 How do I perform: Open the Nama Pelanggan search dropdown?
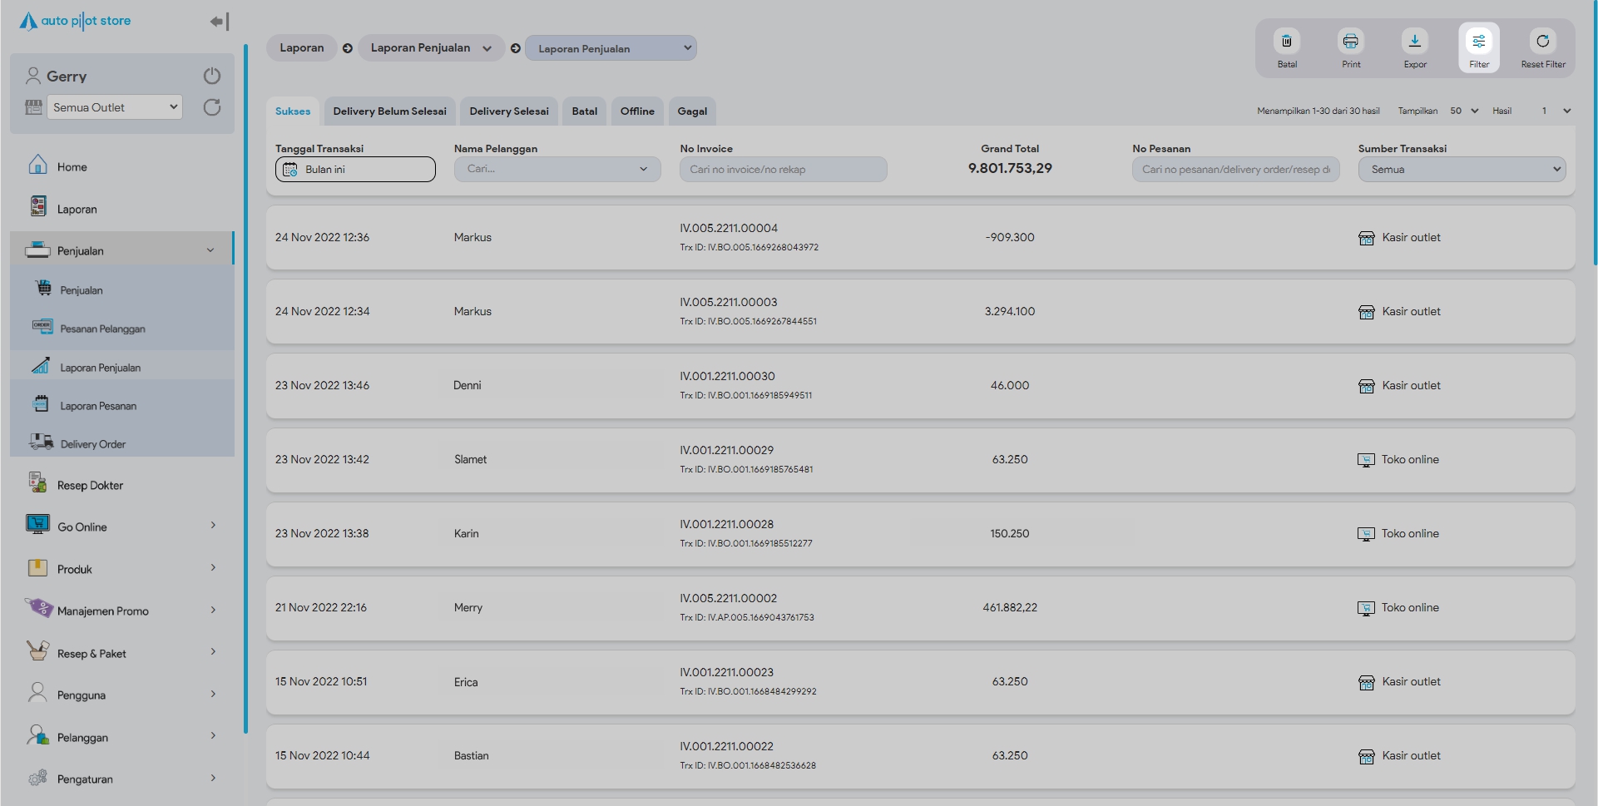557,170
